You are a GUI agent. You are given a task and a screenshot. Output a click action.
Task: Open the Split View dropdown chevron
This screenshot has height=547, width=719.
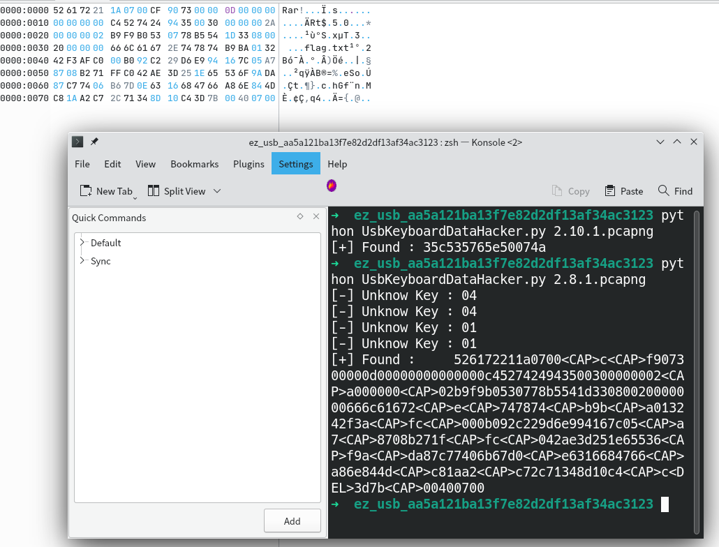[x=217, y=191]
